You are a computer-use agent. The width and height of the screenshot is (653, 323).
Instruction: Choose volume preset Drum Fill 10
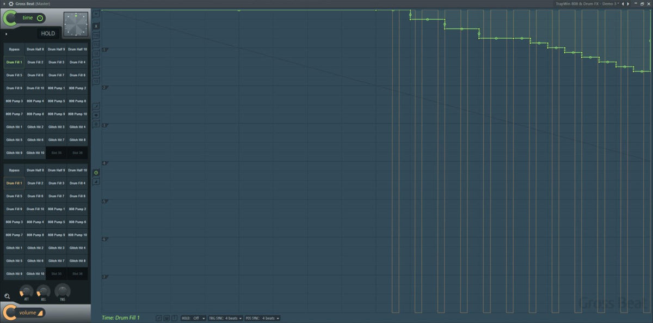35,209
